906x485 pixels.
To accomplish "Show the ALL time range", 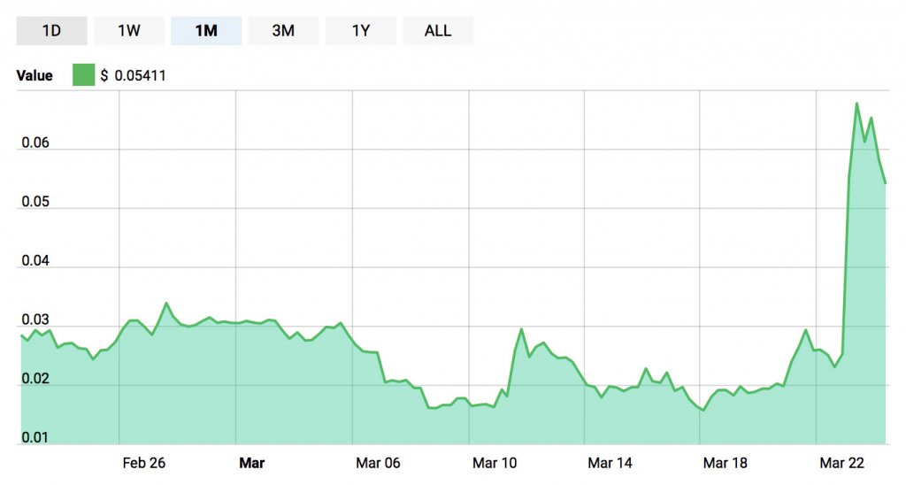I will pyautogui.click(x=438, y=31).
